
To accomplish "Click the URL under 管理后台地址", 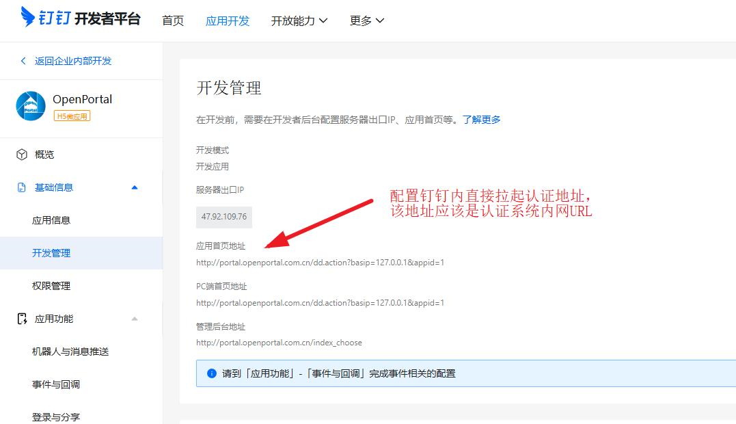I will point(279,343).
